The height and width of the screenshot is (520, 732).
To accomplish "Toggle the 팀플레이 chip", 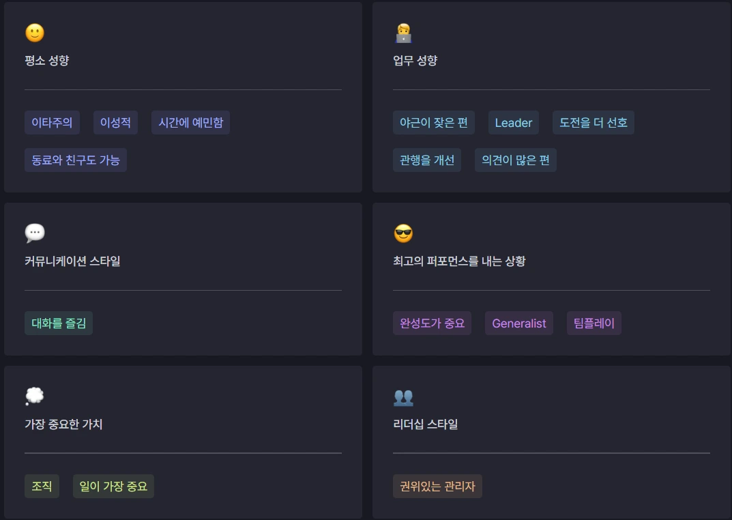I will point(594,323).
